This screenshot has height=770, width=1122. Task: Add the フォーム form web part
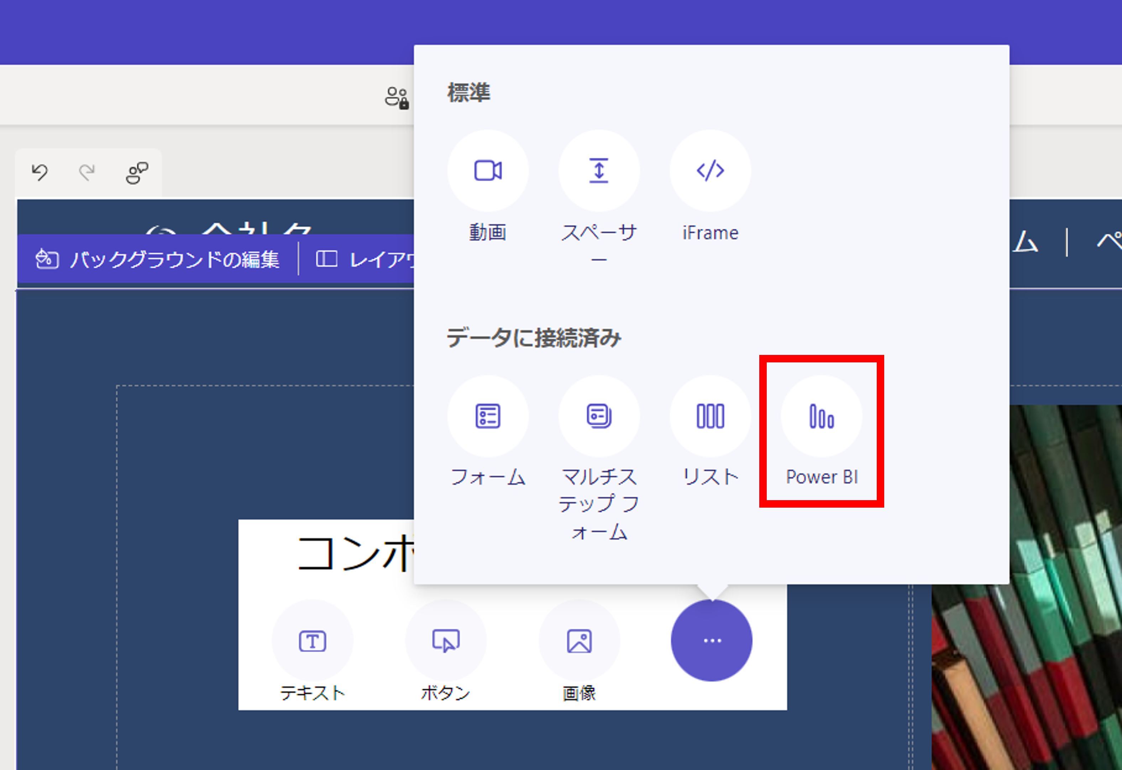(489, 416)
